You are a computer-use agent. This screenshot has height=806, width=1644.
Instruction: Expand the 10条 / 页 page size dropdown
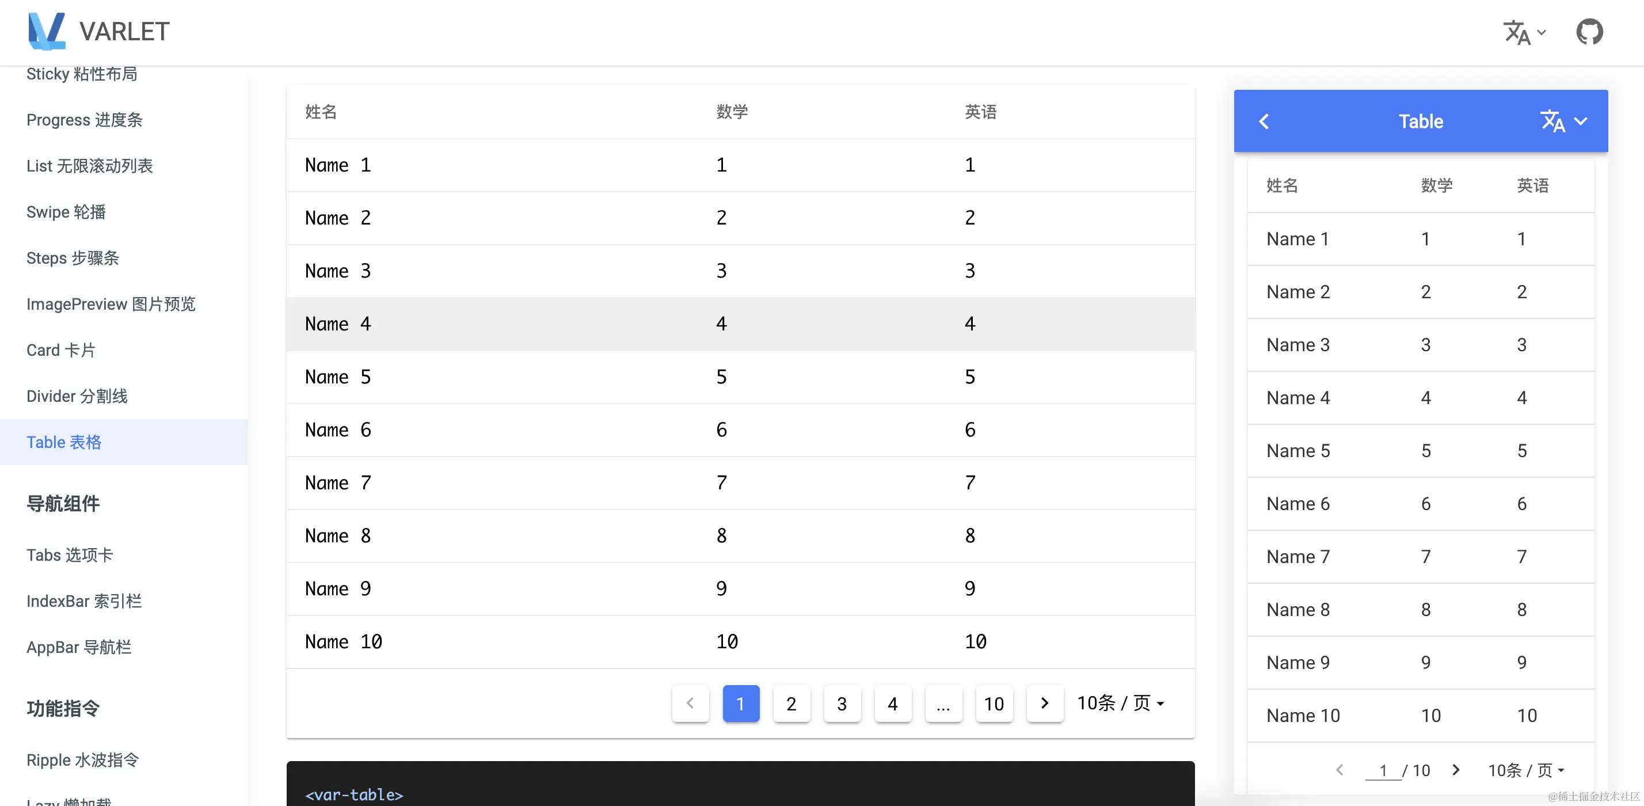pyautogui.click(x=1121, y=704)
